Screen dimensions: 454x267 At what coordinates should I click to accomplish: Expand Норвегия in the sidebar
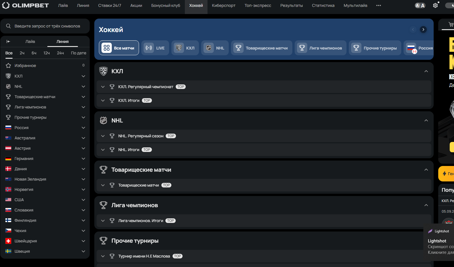point(83,189)
